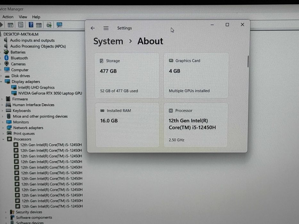Select NVIDIA GeForce RTX 3050 Laptop GPU
The image size is (299, 224).
click(x=50, y=93)
